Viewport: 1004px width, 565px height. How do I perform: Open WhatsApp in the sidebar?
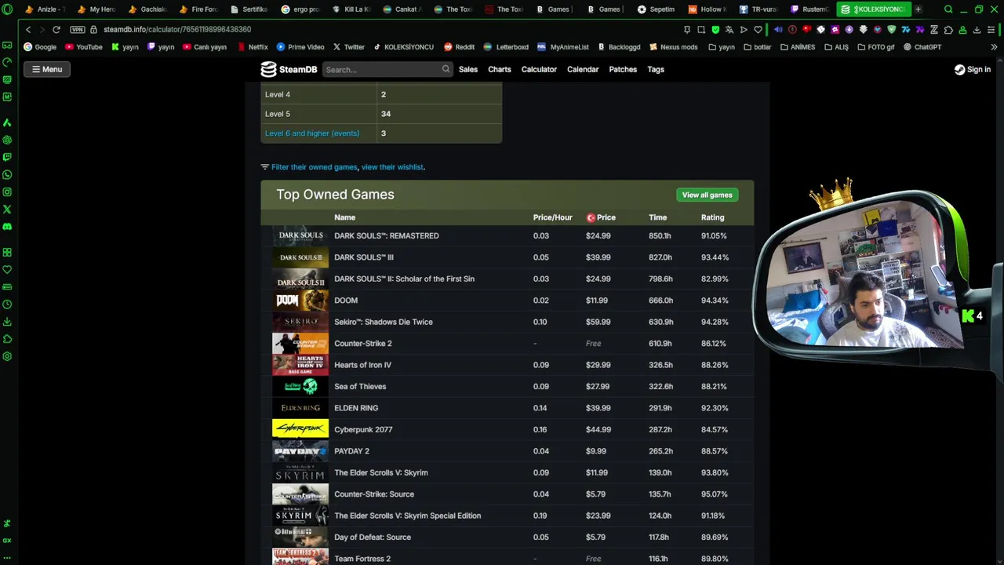click(x=7, y=174)
